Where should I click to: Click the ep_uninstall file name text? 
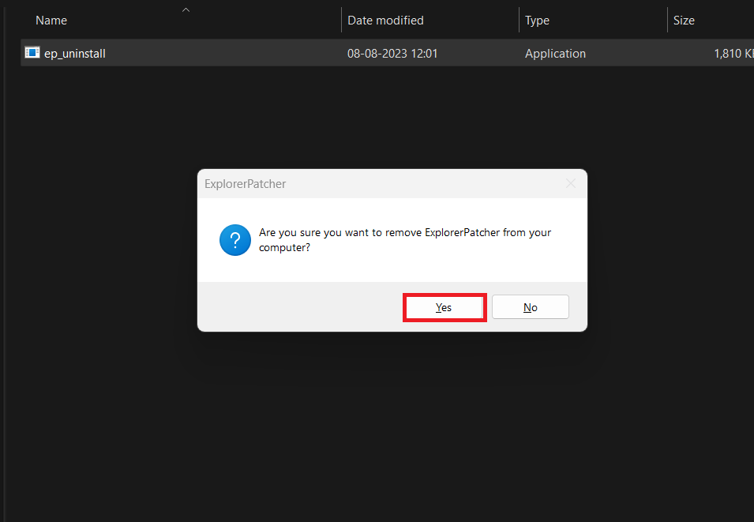point(74,53)
